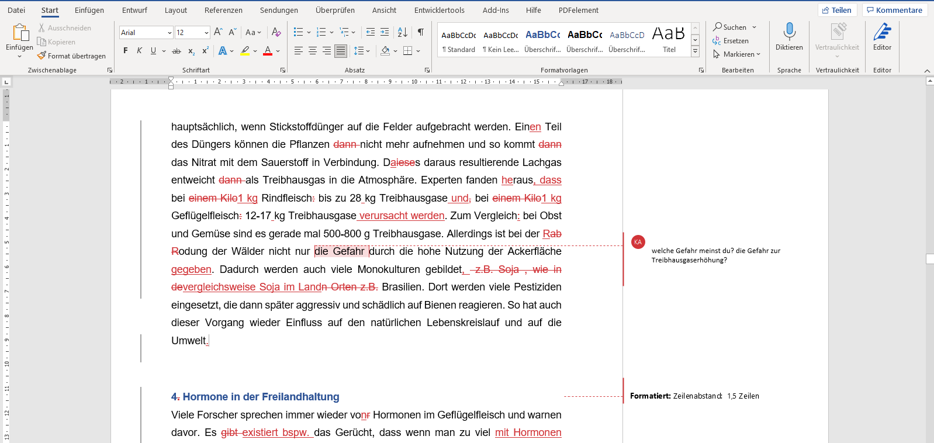Click the sort A-Z icon

pyautogui.click(x=402, y=32)
